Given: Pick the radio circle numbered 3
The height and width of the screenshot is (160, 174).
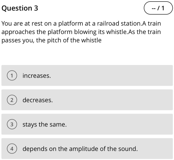Looking at the screenshot, I should coord(12,125).
